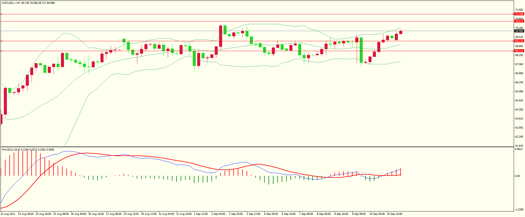
Task: Click the 2 Sep 04:00 time label
Action: [218, 214]
